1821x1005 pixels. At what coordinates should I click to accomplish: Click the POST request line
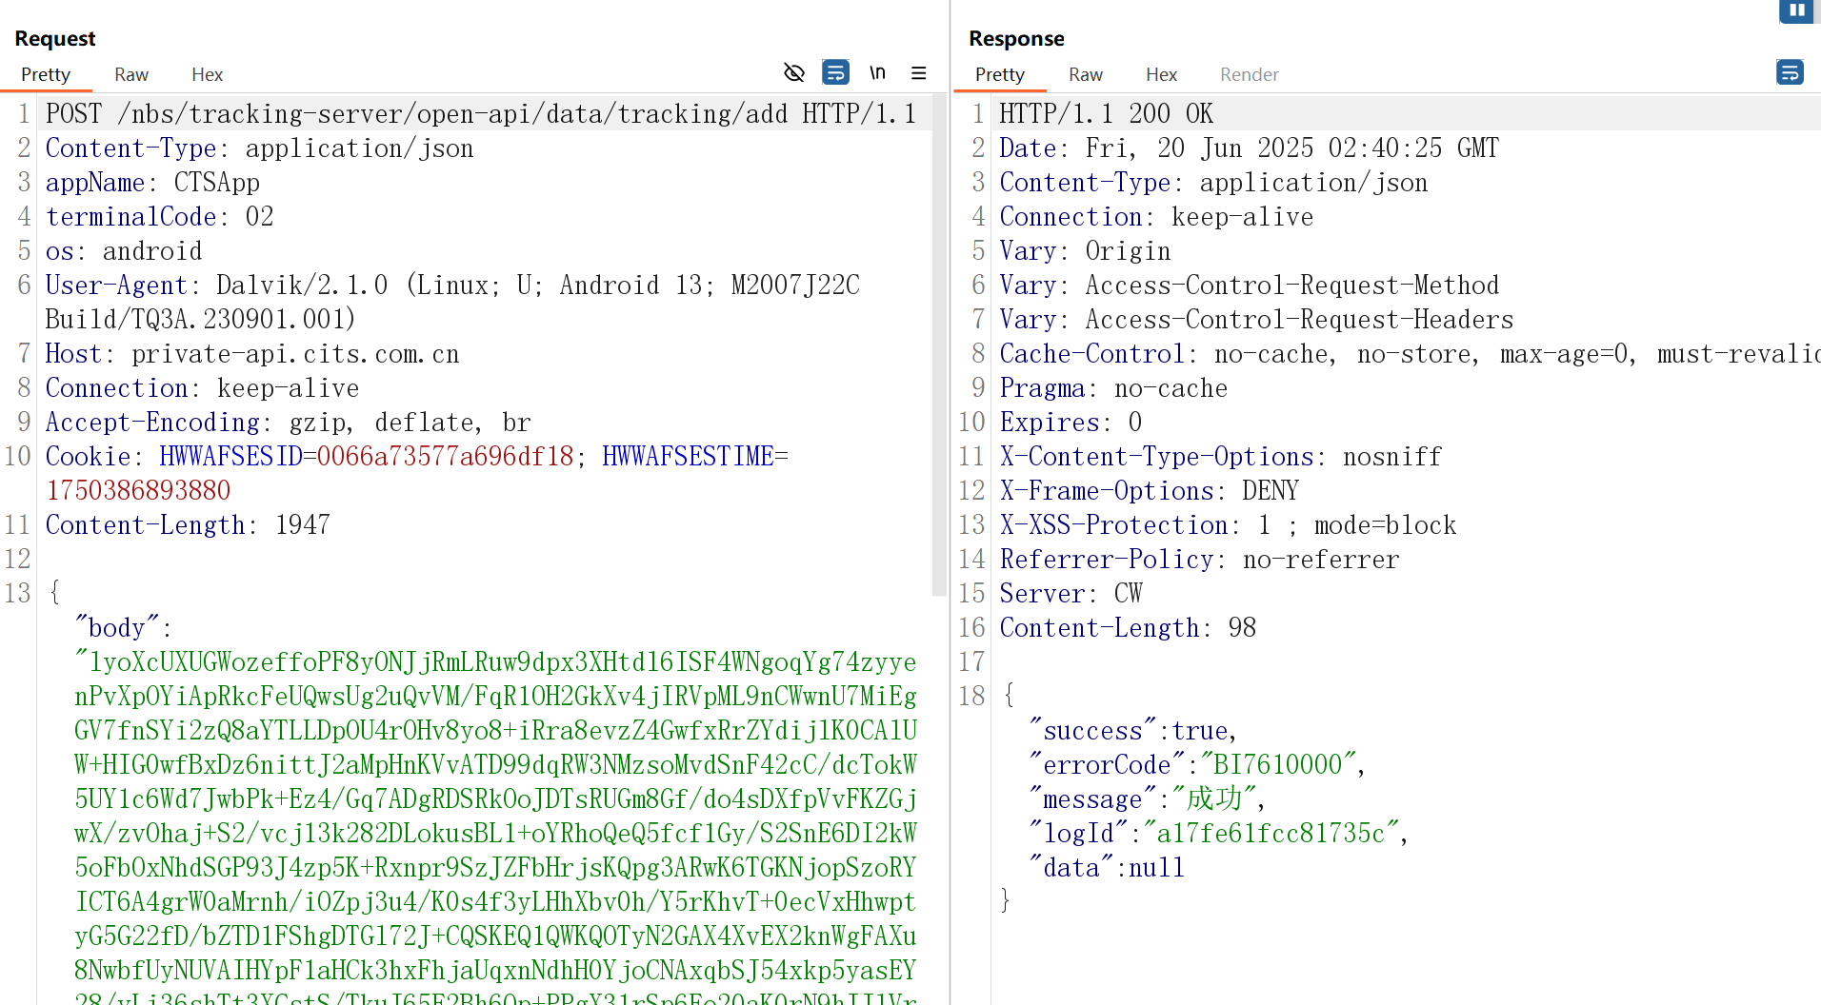click(x=481, y=114)
